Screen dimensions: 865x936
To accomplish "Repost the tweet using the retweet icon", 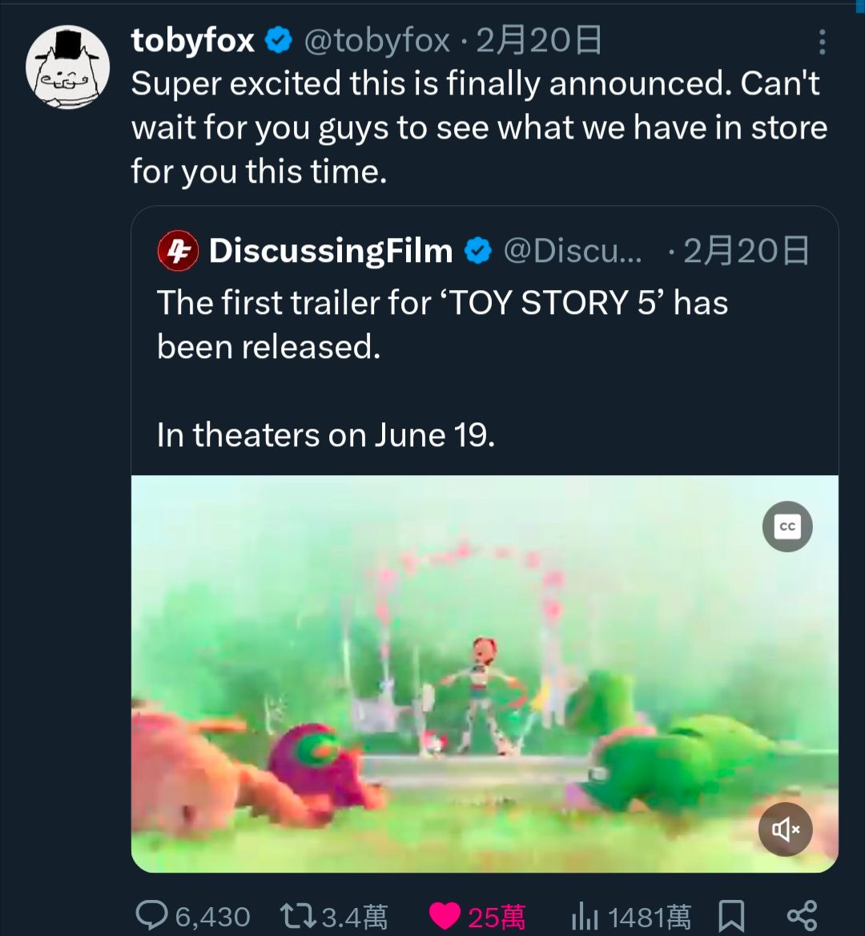I will [298, 915].
